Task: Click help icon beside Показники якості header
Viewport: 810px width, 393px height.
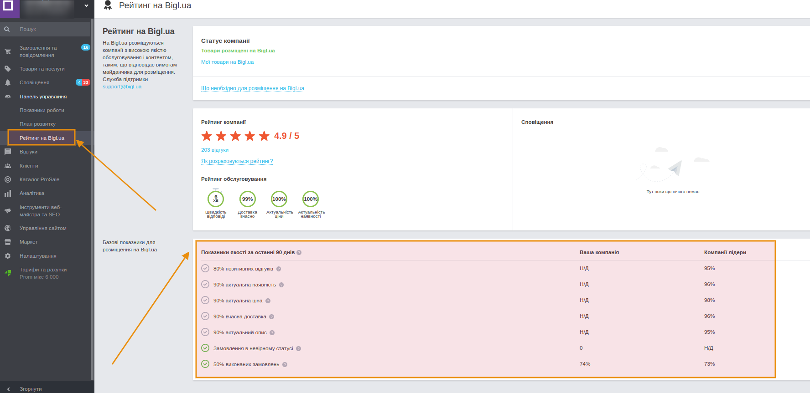Action: (x=299, y=253)
